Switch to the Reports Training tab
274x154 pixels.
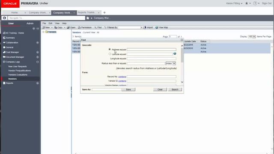[x=87, y=12]
